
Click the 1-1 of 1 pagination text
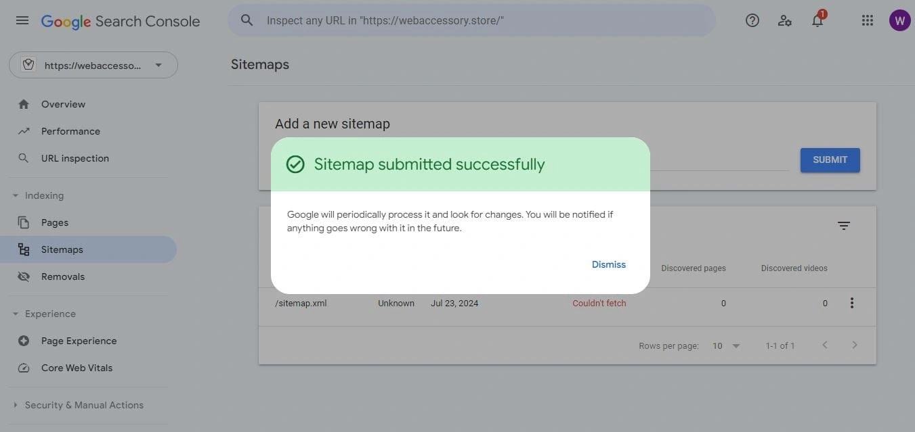[x=780, y=345]
